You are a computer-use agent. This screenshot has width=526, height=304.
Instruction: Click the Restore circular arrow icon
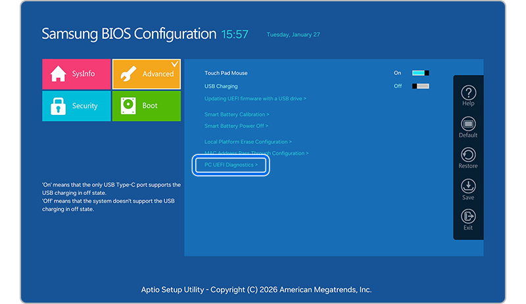(x=468, y=155)
